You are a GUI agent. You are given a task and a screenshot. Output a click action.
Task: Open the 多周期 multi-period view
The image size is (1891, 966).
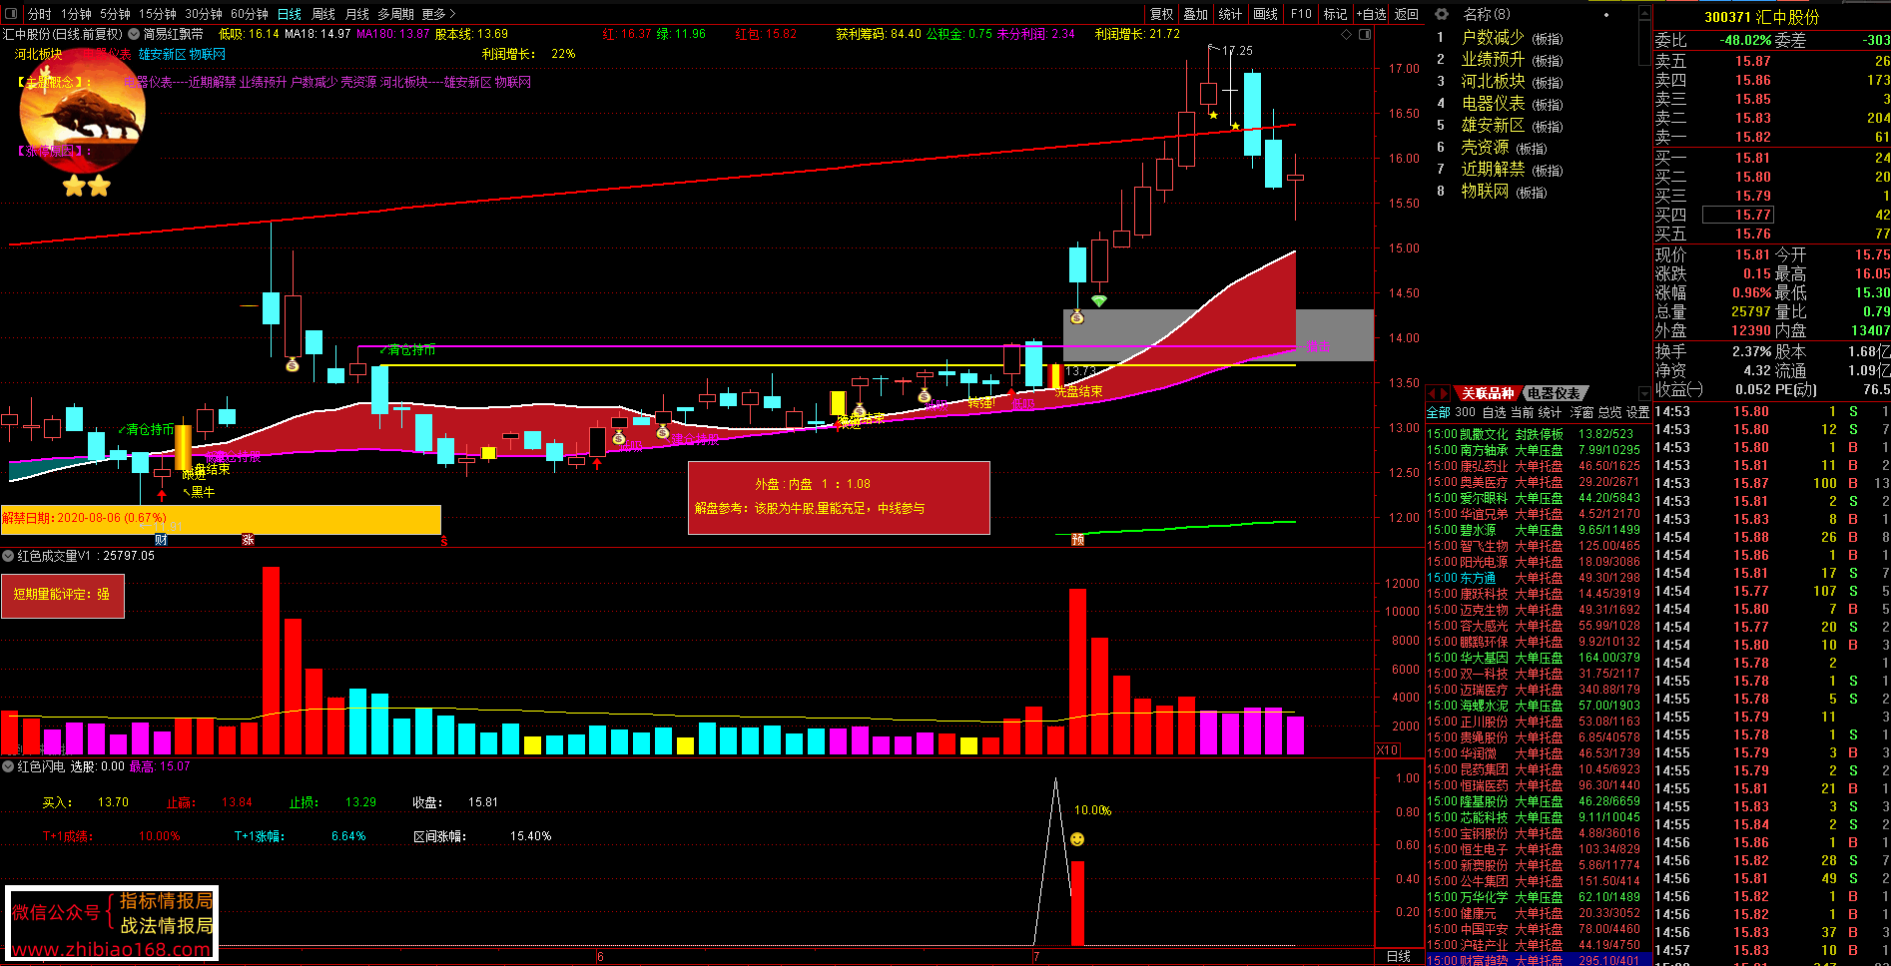click(395, 14)
